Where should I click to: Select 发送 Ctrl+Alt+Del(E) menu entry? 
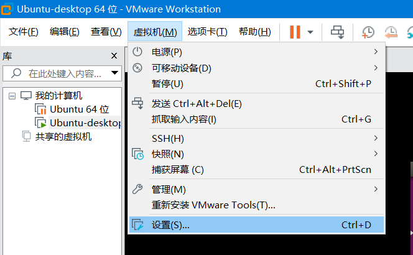[256, 104]
